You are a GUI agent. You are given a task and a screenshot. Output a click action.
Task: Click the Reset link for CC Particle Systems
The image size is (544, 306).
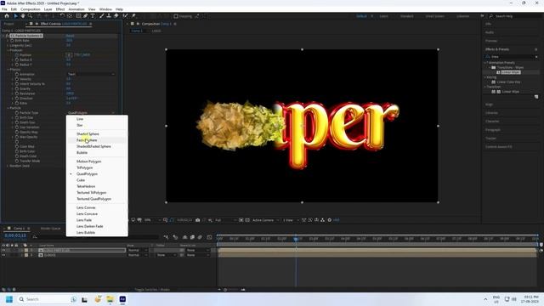70,36
